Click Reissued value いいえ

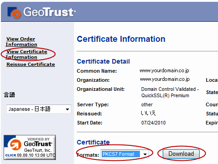tap(149, 113)
